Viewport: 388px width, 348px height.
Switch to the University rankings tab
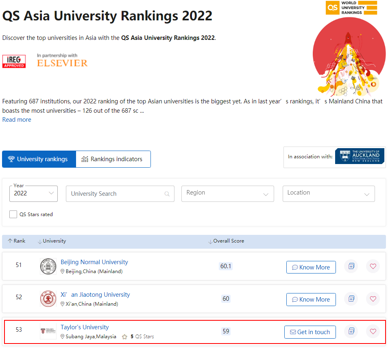[x=39, y=159]
